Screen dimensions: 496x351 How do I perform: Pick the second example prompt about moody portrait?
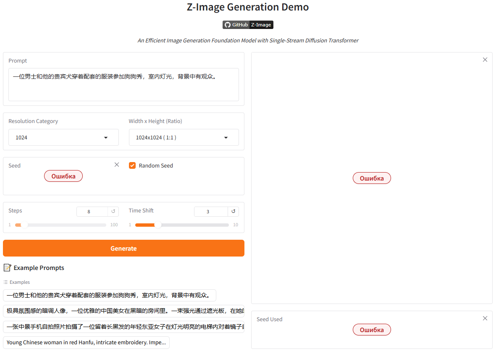point(123,311)
